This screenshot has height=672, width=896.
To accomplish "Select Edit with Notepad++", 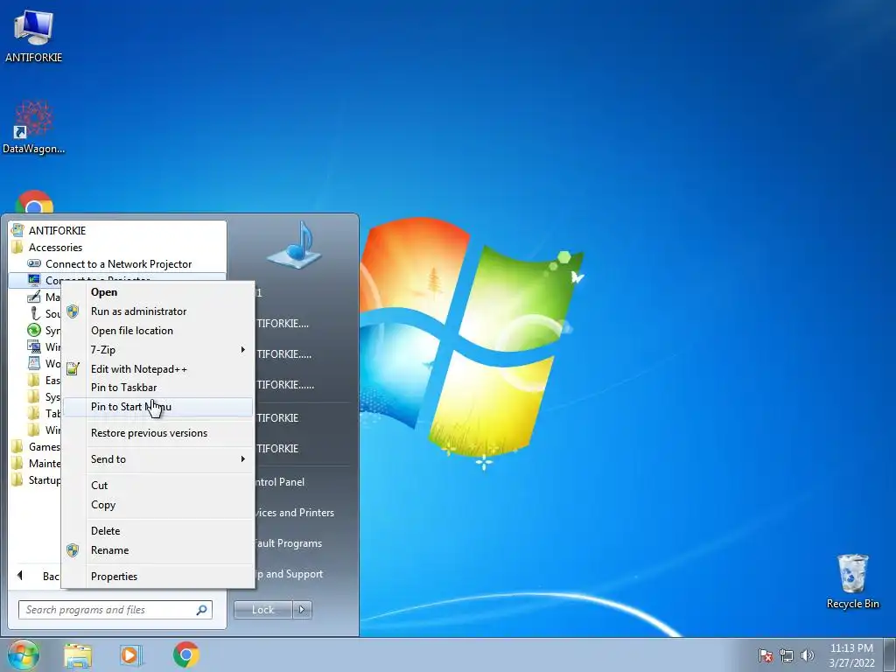I will 157,368.
